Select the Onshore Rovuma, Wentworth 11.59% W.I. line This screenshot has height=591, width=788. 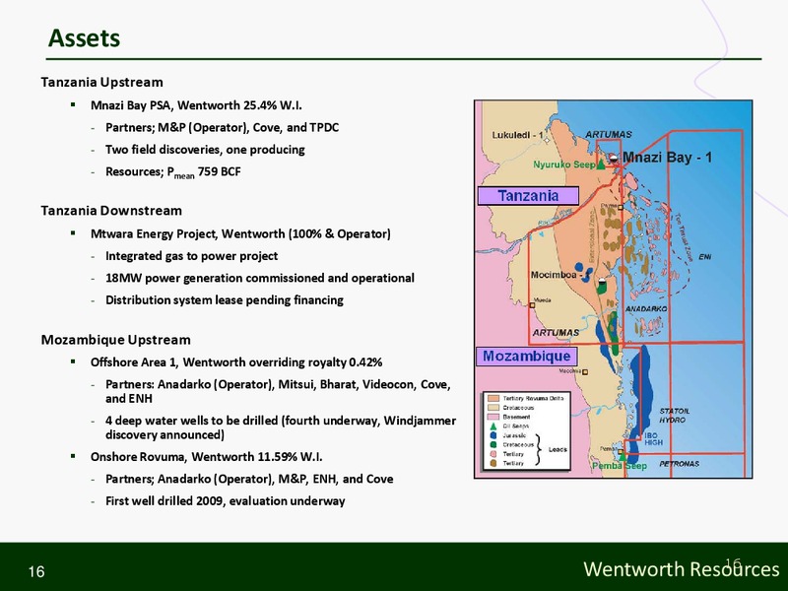(x=206, y=457)
